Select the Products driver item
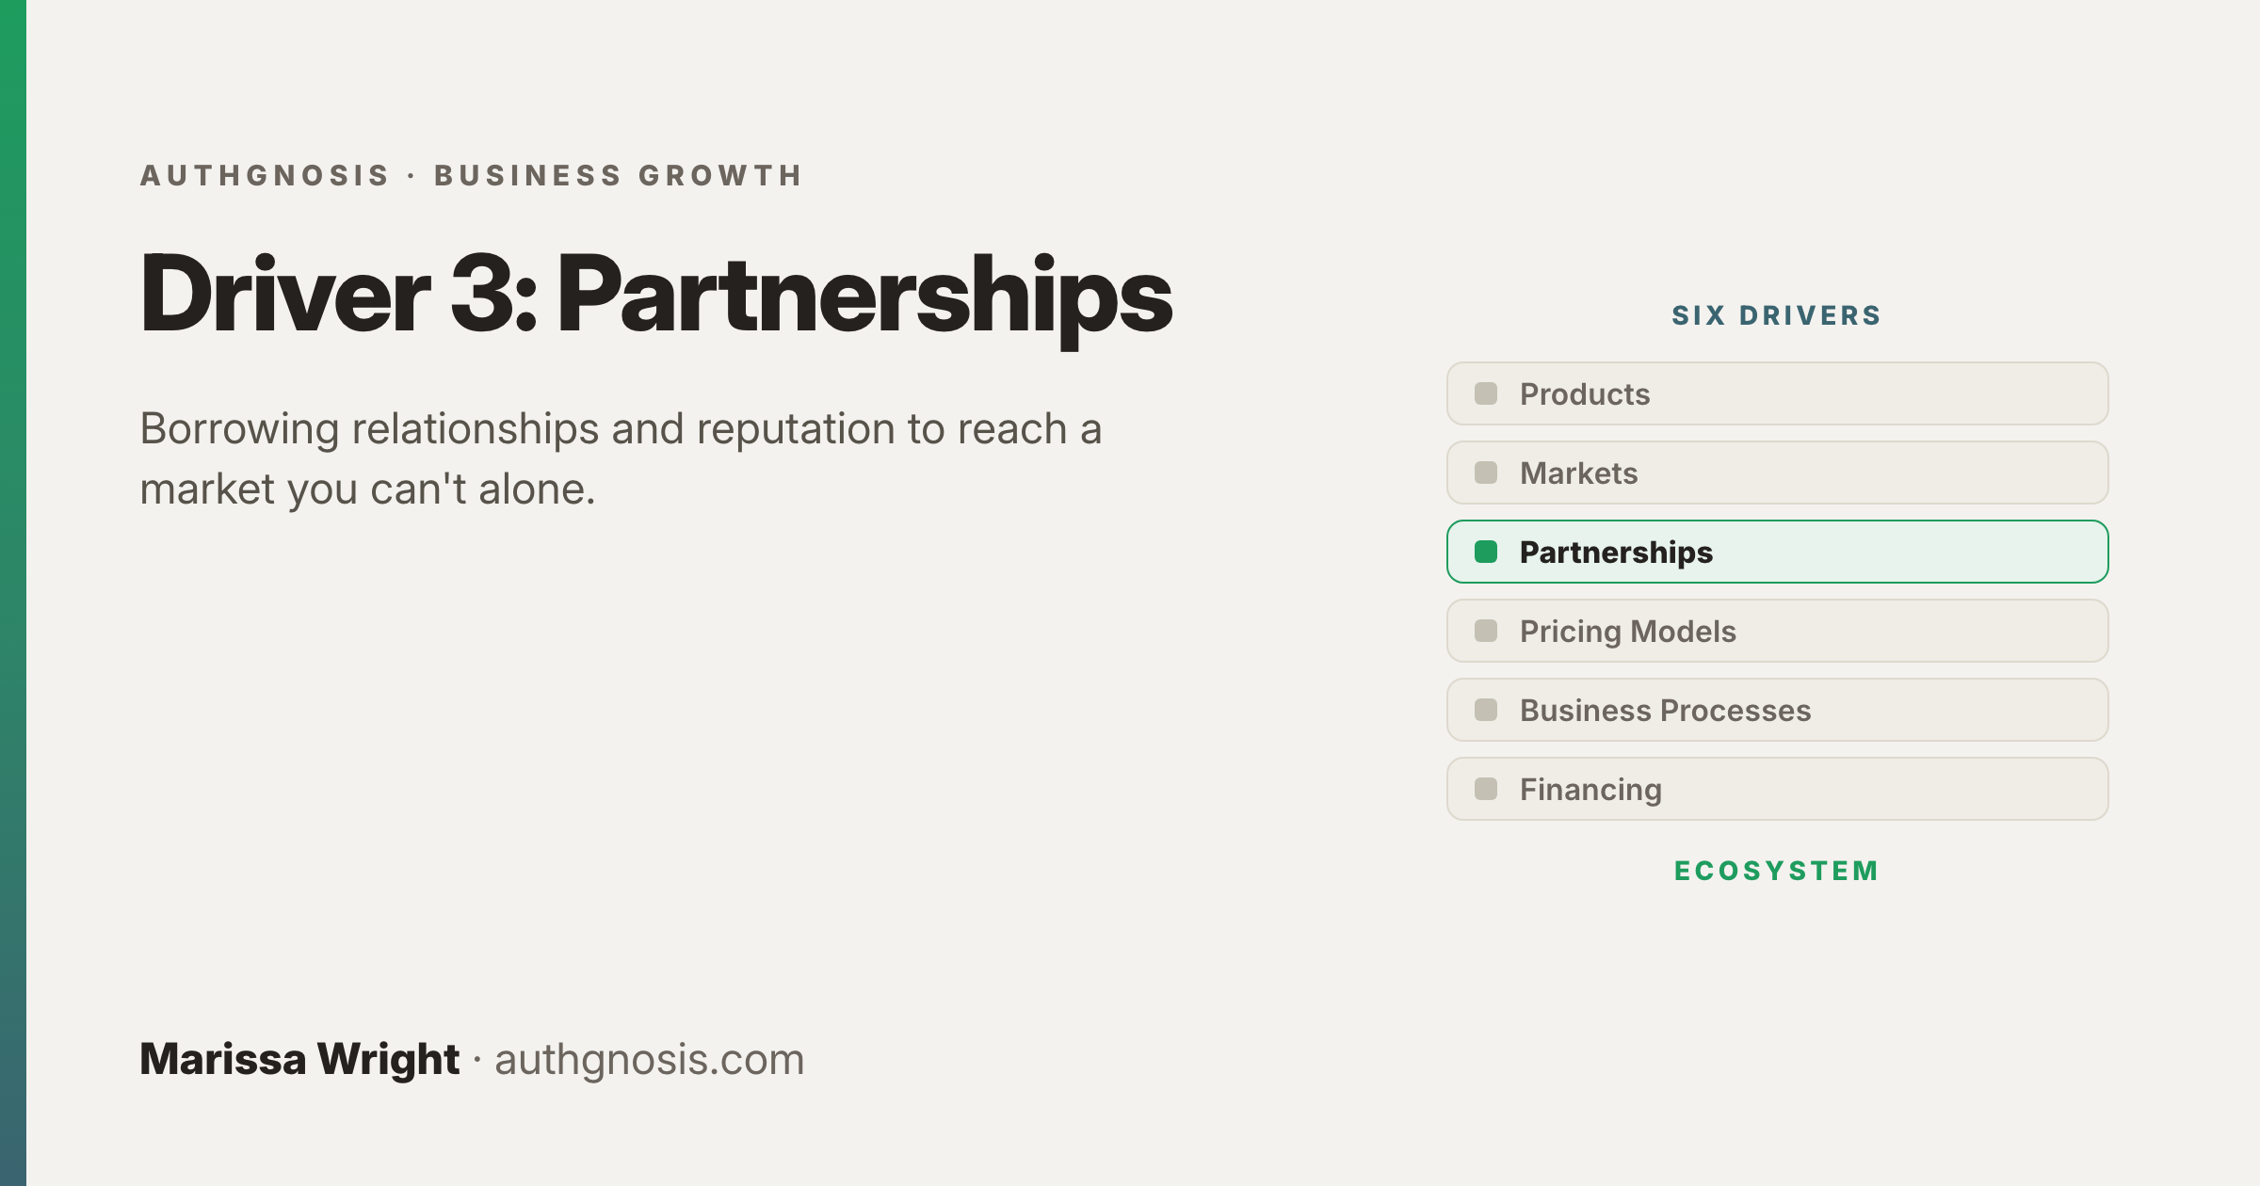Image resolution: width=2260 pixels, height=1186 pixels. click(x=1778, y=393)
